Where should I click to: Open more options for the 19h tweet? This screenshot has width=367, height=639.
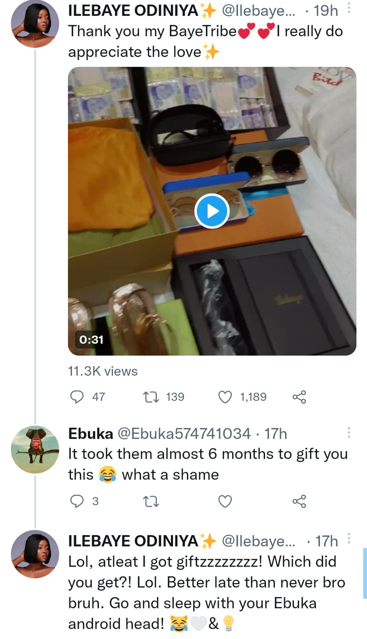coord(349,8)
